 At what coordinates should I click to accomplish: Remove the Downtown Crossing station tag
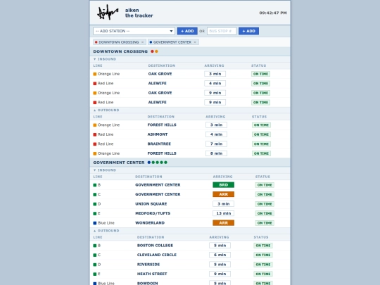point(142,42)
